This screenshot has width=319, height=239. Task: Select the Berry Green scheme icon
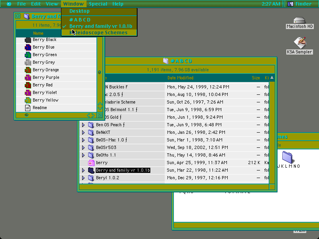coord(28,55)
